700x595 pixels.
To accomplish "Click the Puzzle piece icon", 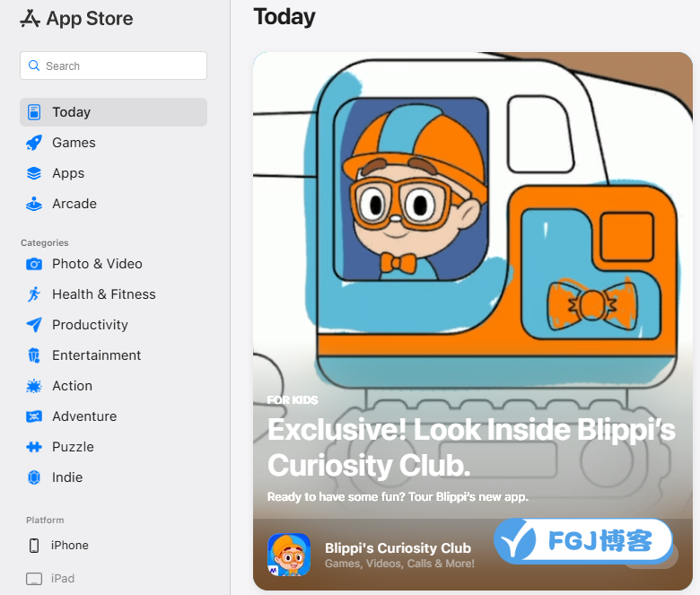I will tap(34, 447).
